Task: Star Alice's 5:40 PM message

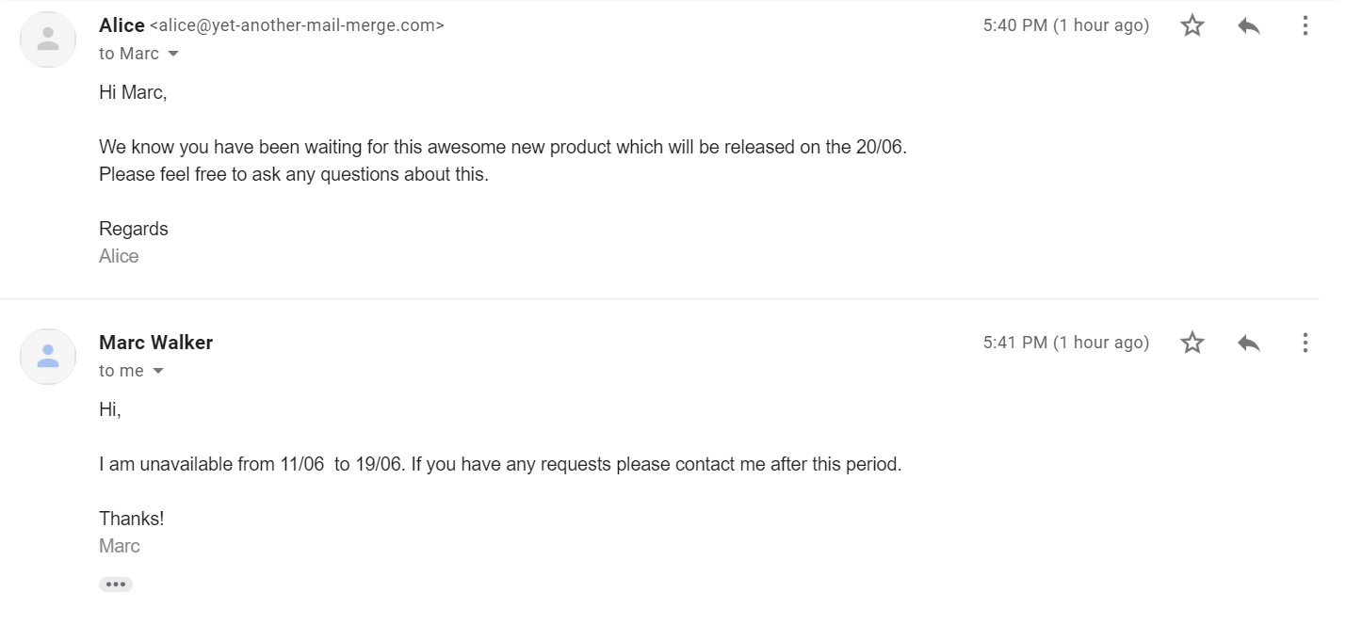Action: (1192, 26)
